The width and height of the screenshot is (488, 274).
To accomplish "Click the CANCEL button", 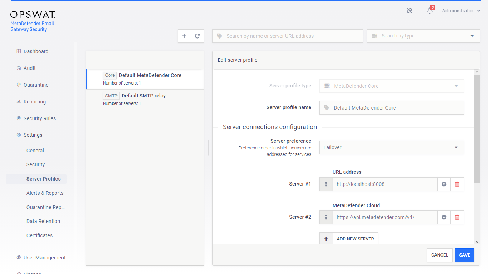I will (x=440, y=255).
